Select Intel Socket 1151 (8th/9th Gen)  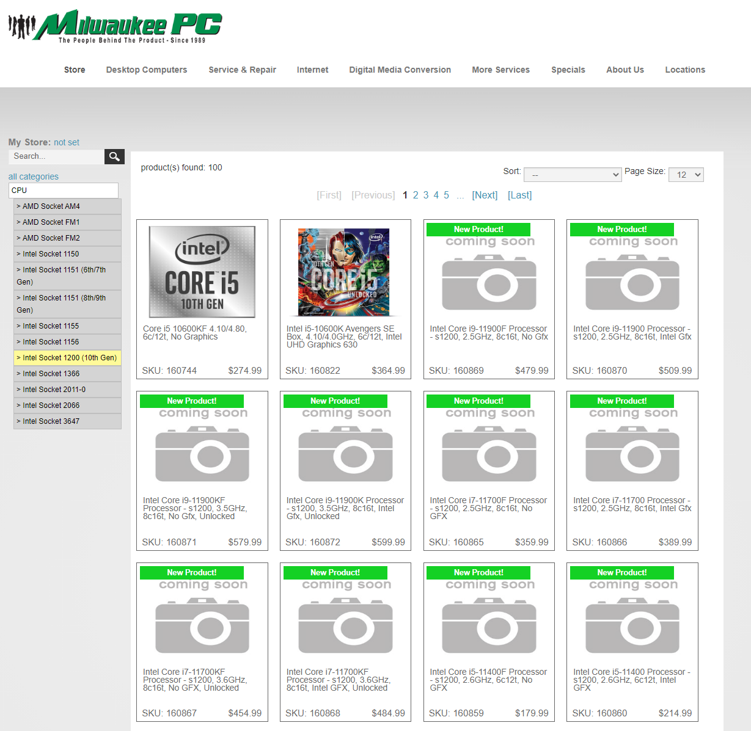(68, 304)
